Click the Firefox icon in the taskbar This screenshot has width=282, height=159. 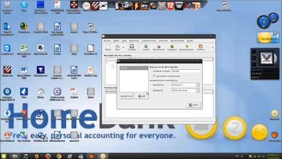click(x=48, y=156)
